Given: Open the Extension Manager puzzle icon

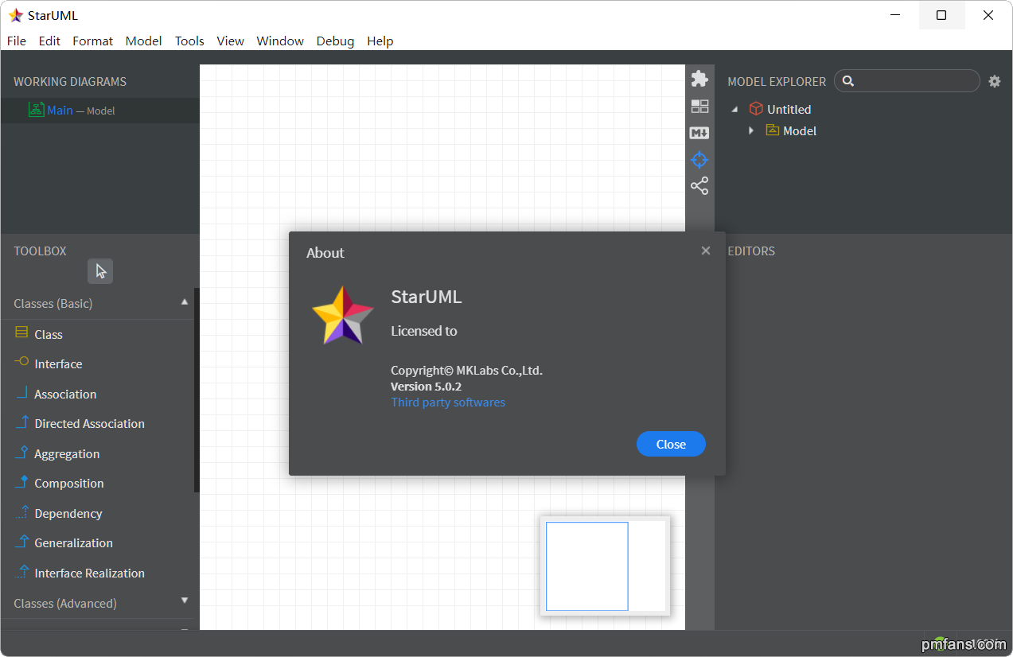Looking at the screenshot, I should point(699,79).
